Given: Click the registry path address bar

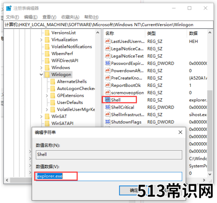Looking at the screenshot, I should 108,25.
